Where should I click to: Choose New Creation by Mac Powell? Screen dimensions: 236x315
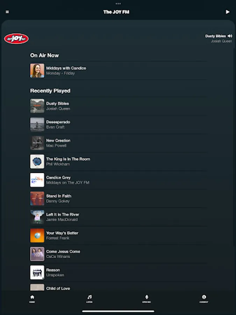[x=119, y=143]
